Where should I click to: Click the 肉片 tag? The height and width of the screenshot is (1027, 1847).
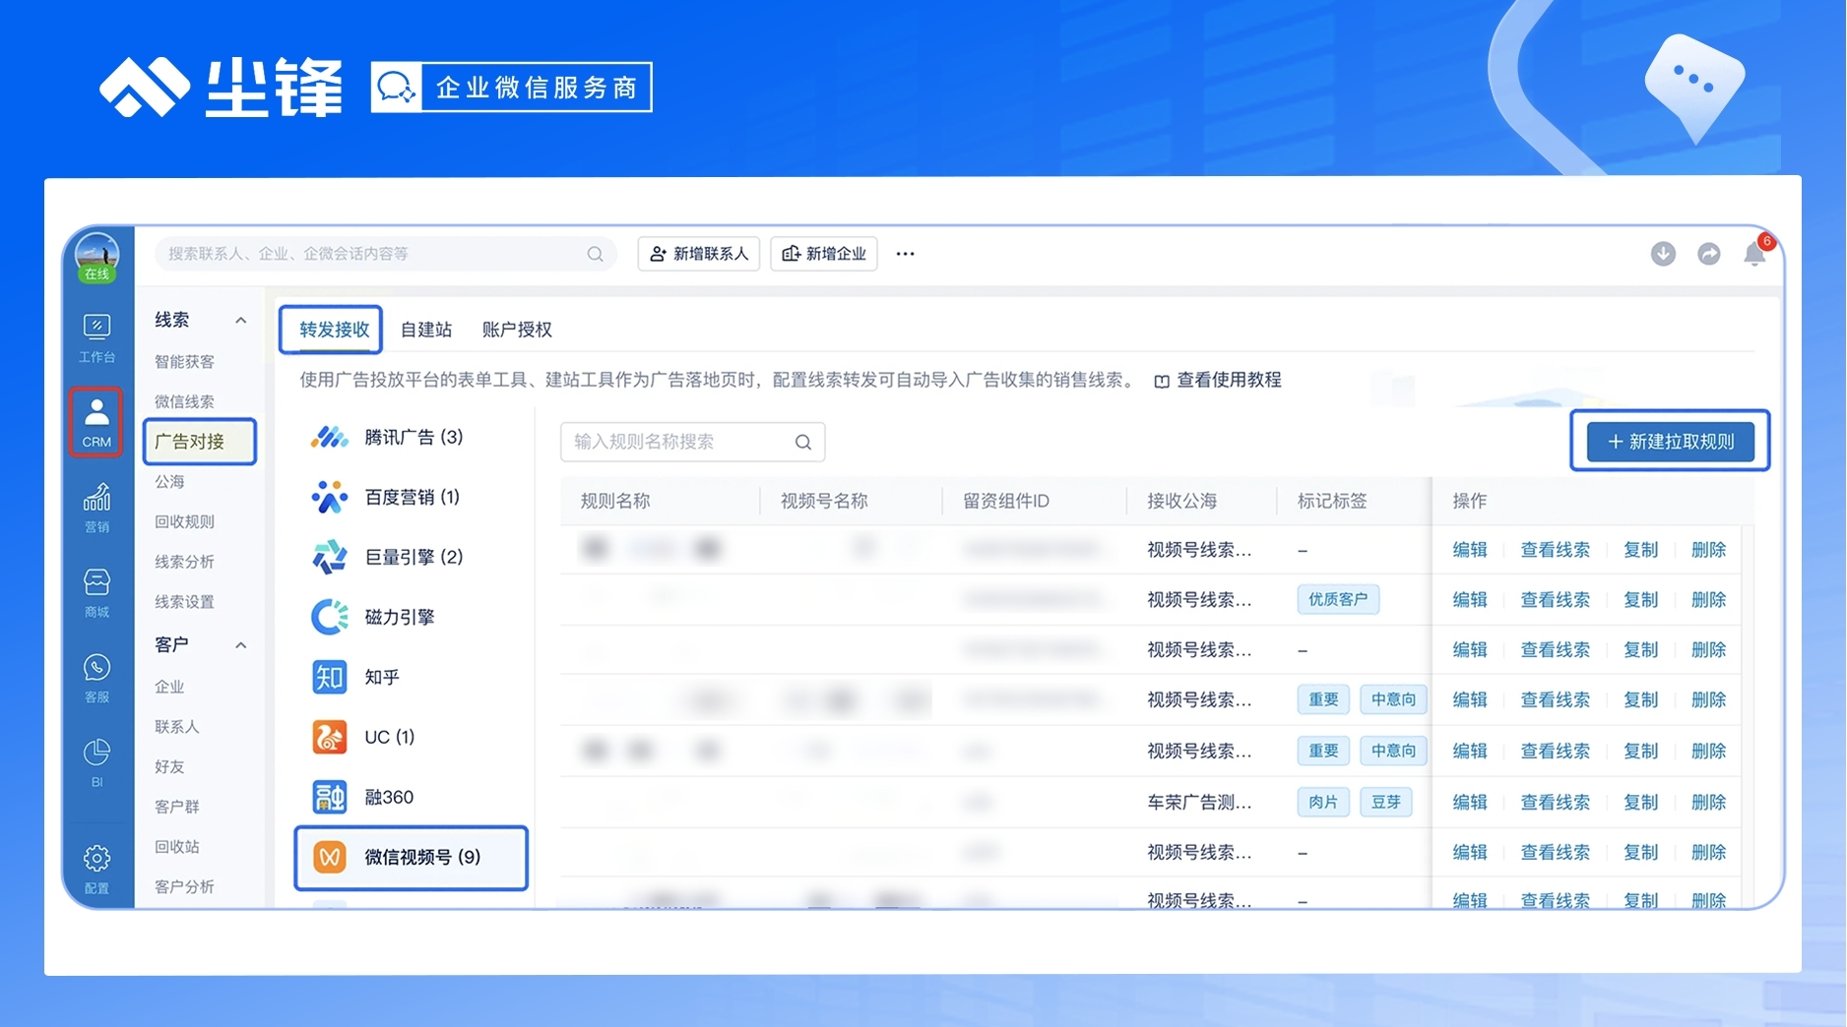pos(1323,802)
